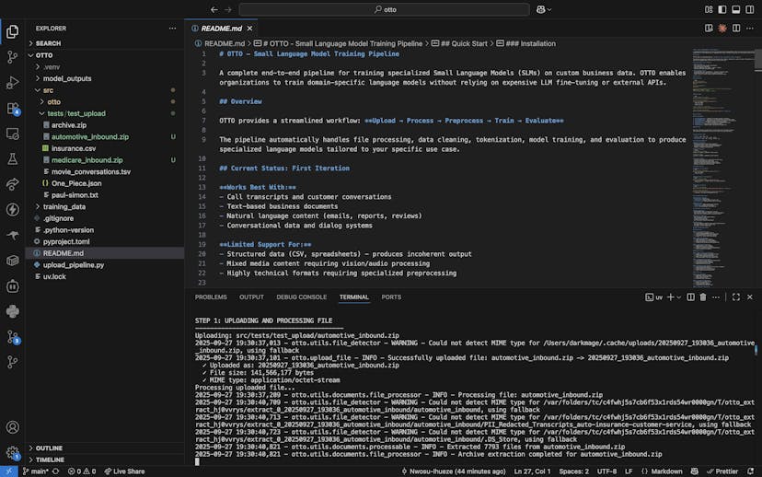
Task: Open the markdown preview to the side
Action: tap(707, 28)
